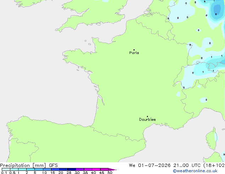The width and height of the screenshot is (225, 174).
Task: Select the 40–45 mm legend swatch
Action: (96, 169)
